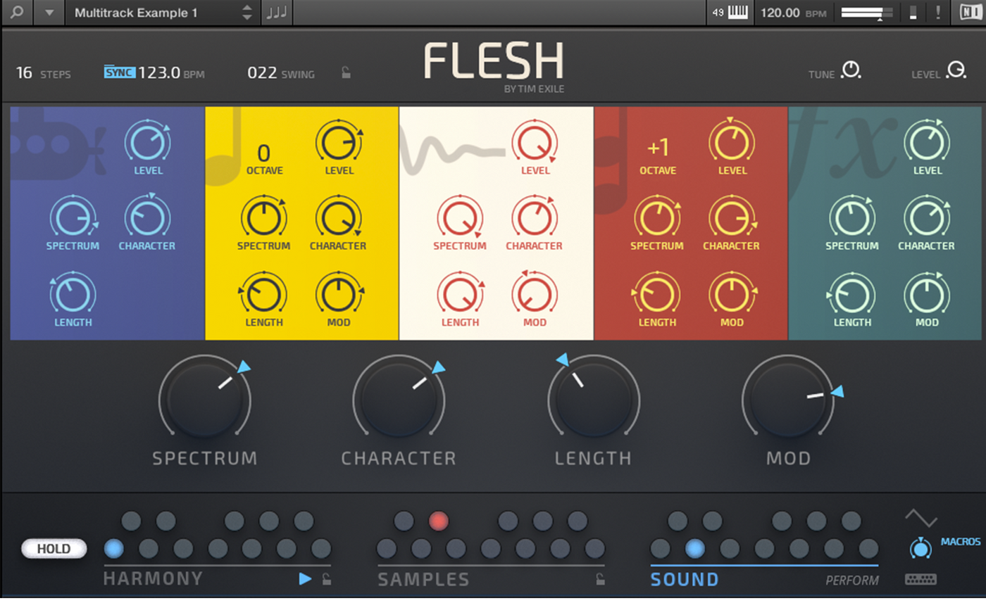Click the LEVEL knob in the teal fx panel
986x603 pixels.
point(927,142)
